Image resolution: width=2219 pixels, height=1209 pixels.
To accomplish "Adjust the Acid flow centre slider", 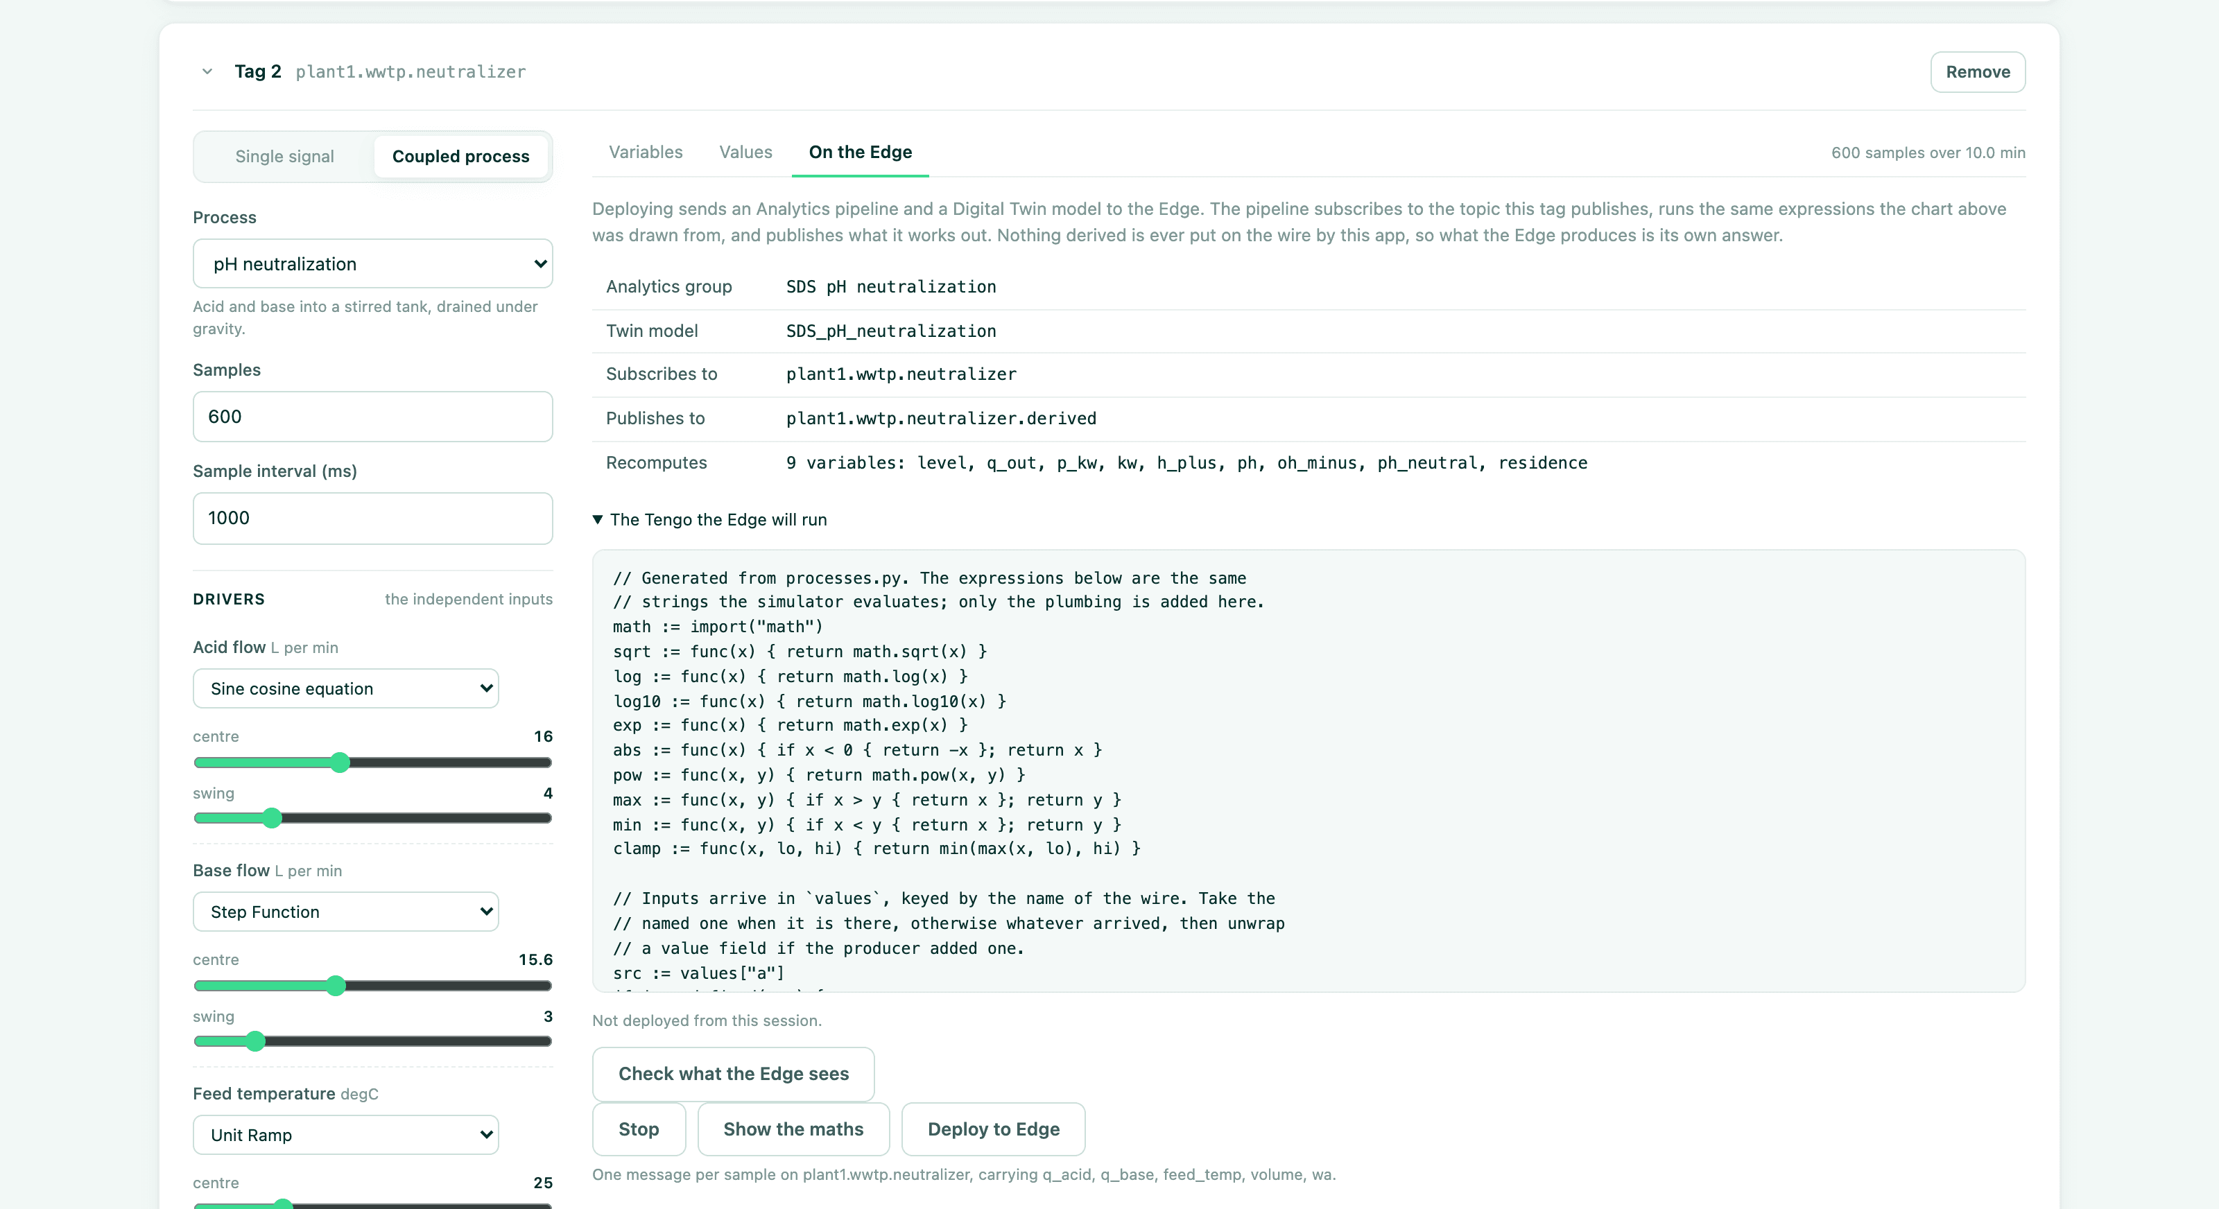I will pyautogui.click(x=372, y=763).
